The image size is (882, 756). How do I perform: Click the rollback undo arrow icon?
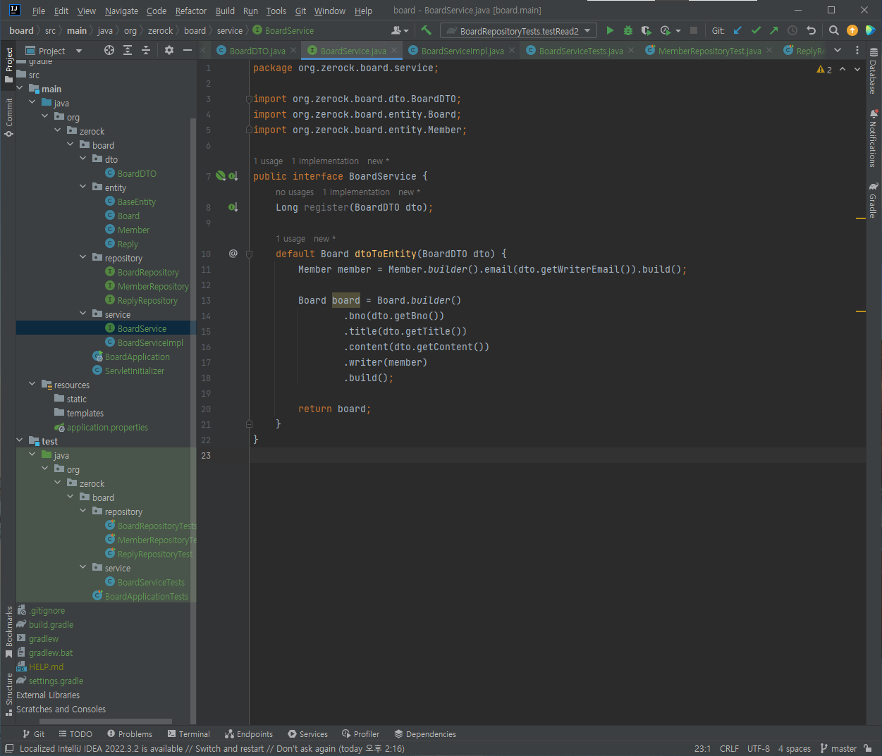click(811, 30)
